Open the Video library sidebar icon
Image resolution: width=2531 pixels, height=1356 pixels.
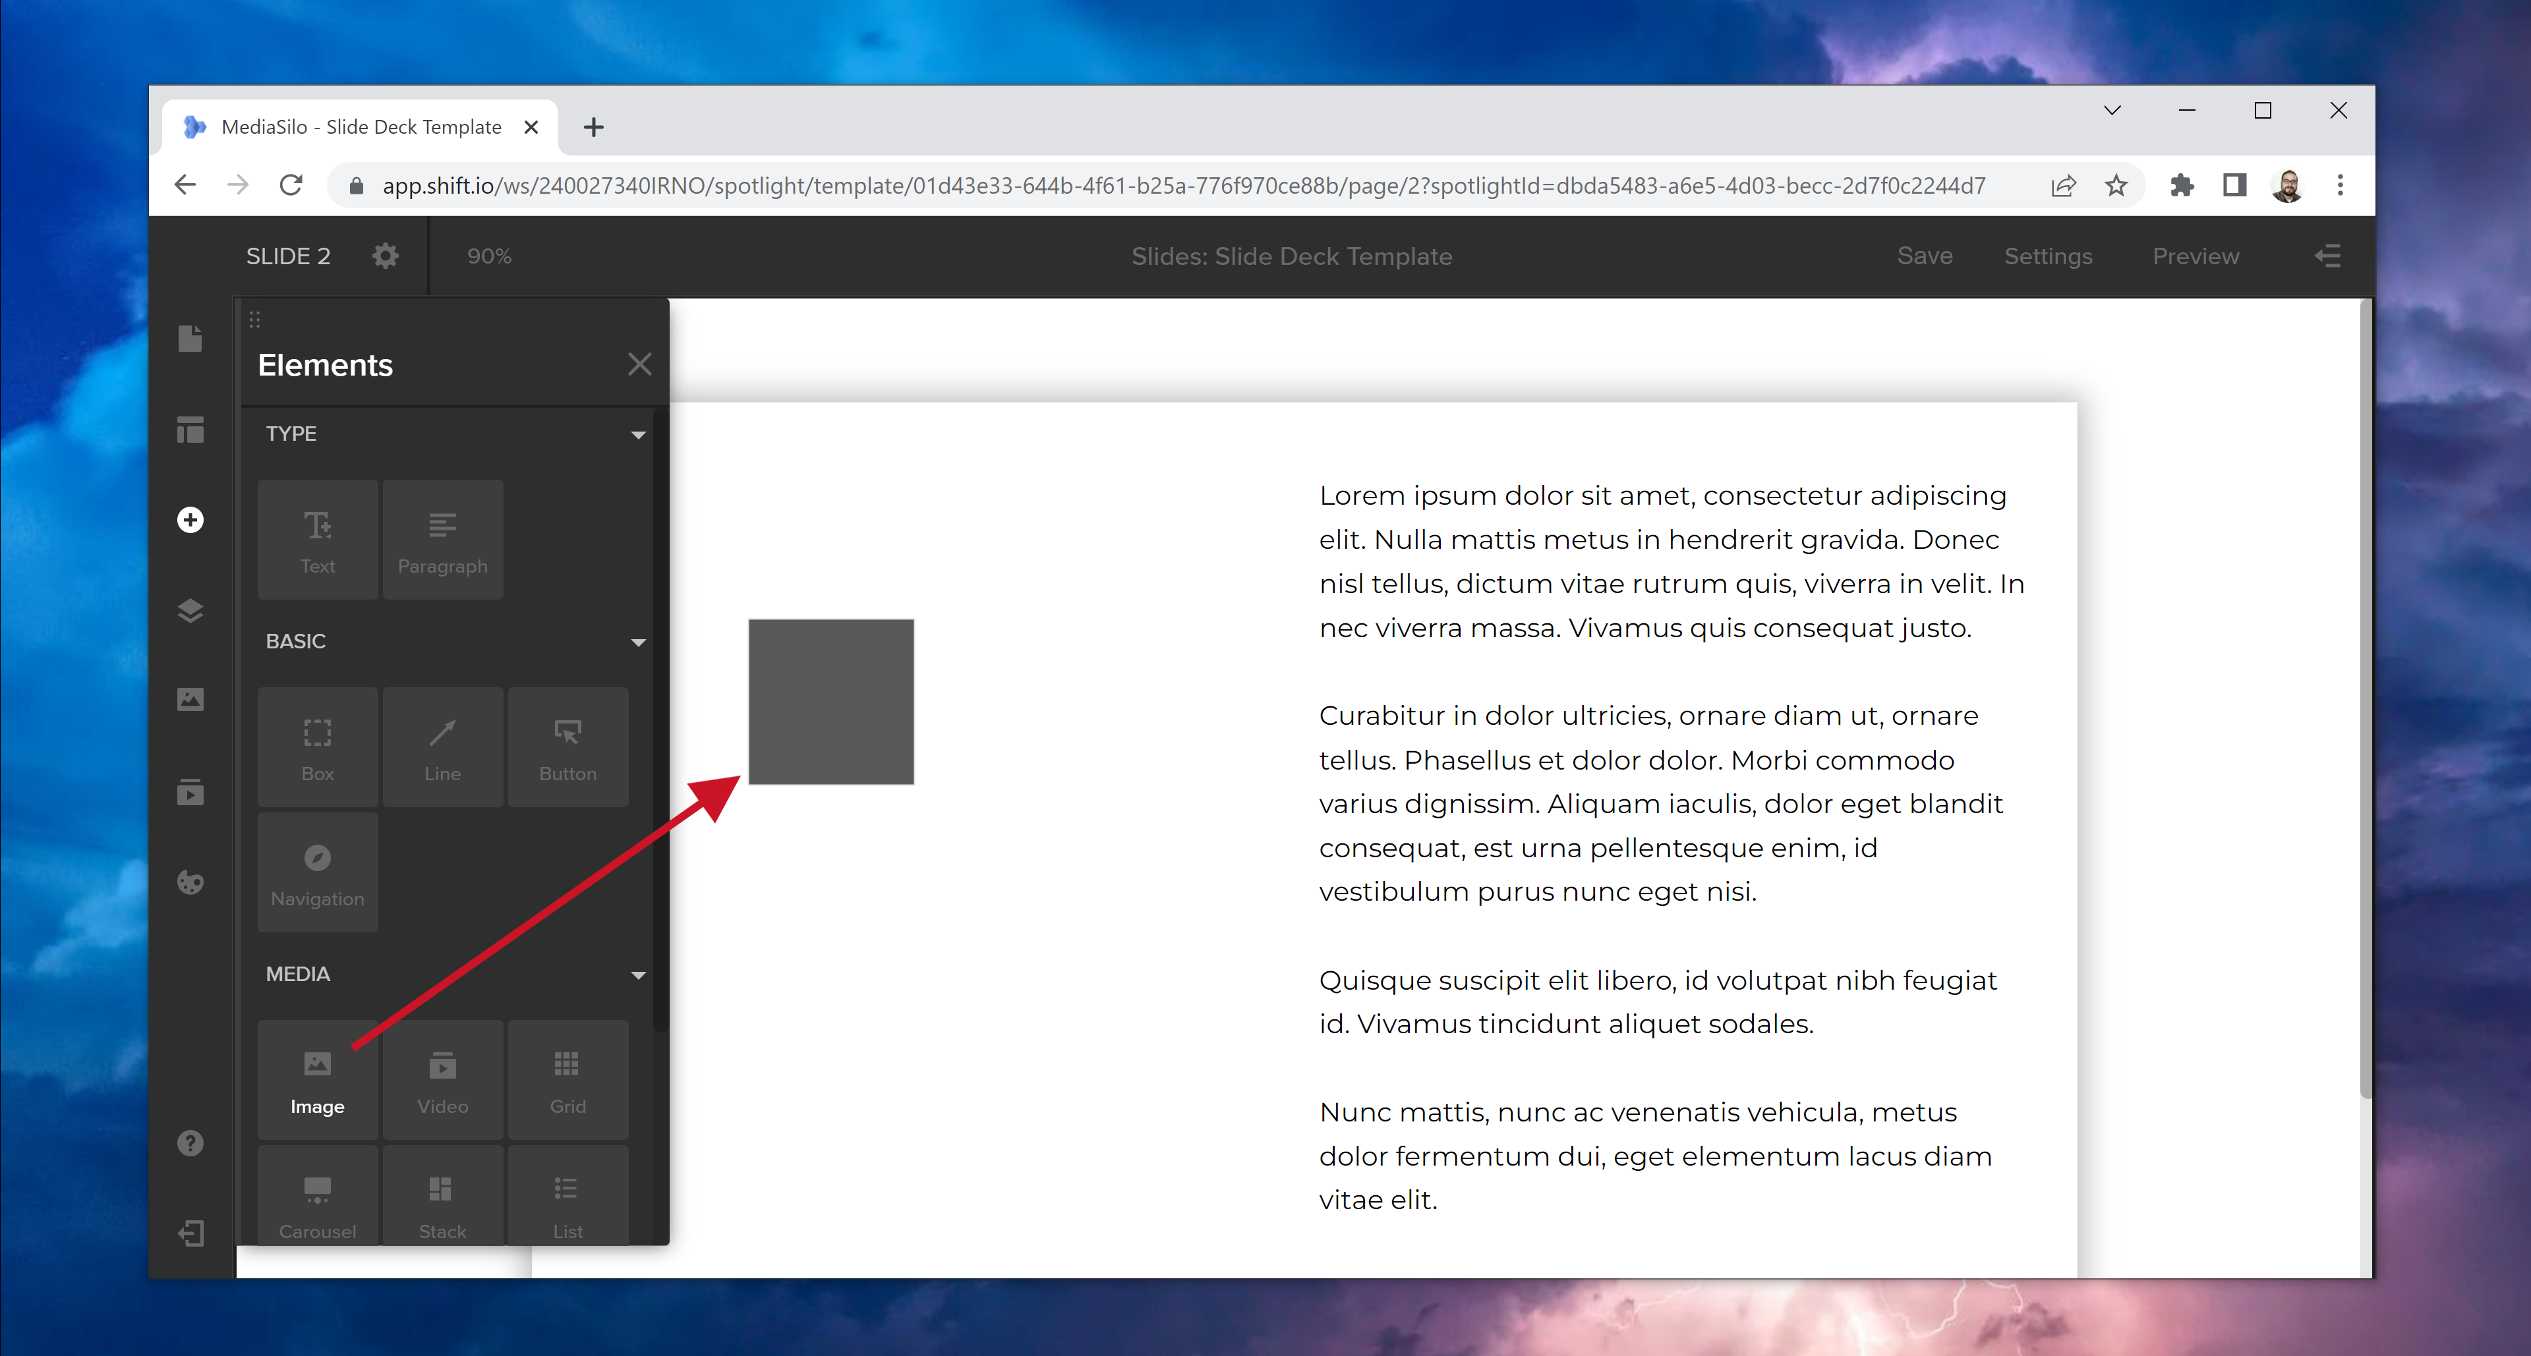tap(190, 791)
